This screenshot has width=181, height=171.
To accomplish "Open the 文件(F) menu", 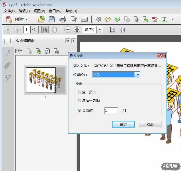I will click(x=9, y=11).
